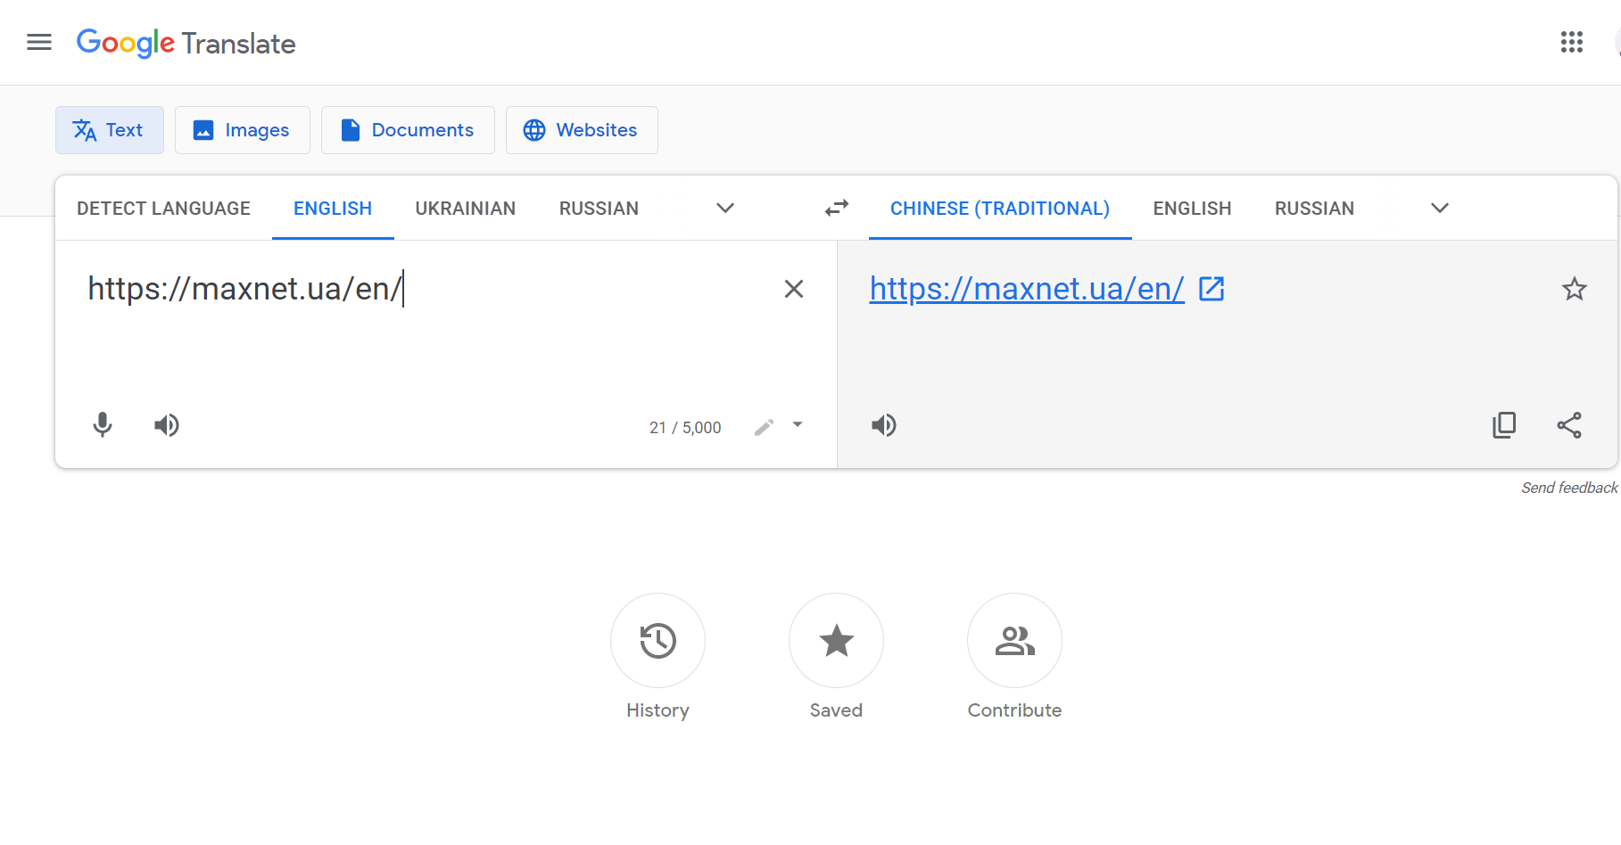The width and height of the screenshot is (1621, 845).
Task: Open translation History
Action: point(657,641)
